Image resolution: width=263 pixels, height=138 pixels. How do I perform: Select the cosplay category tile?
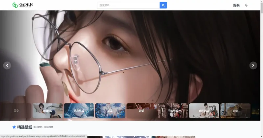pyautogui.click(x=48, y=111)
